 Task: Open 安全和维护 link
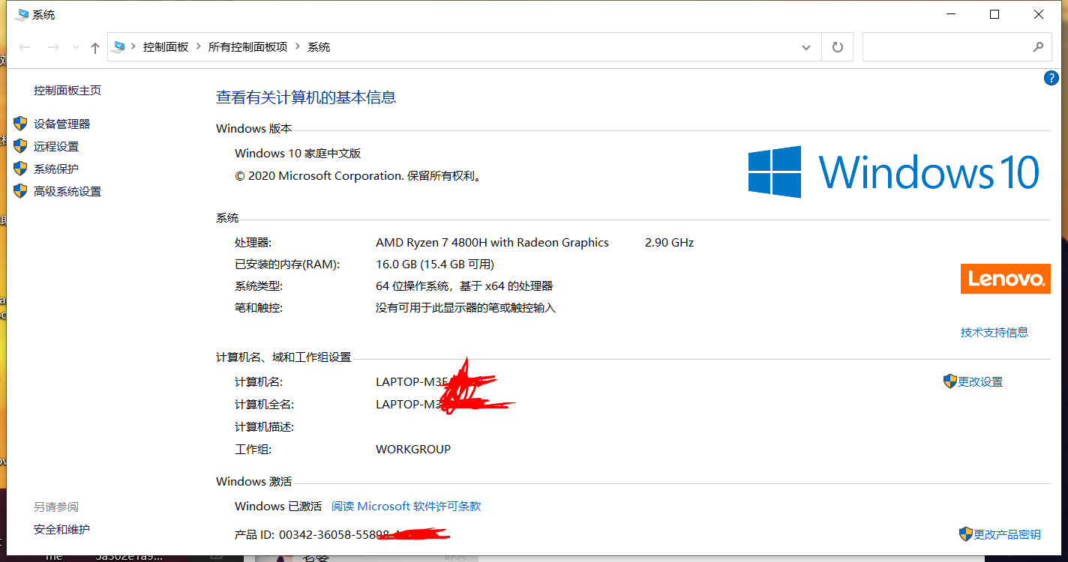pos(61,529)
